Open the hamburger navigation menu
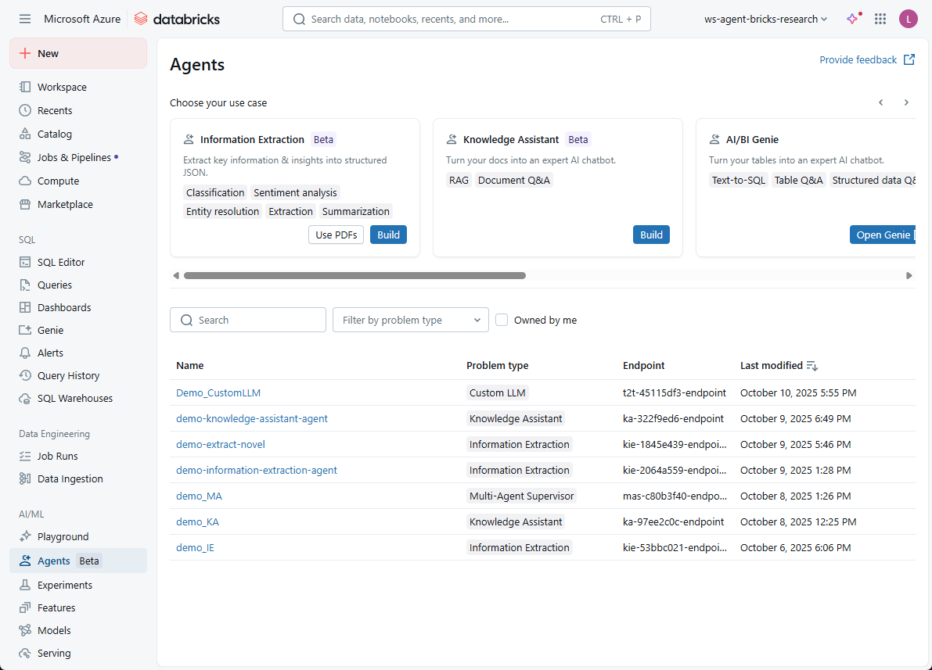Image resolution: width=932 pixels, height=670 pixels. point(25,19)
